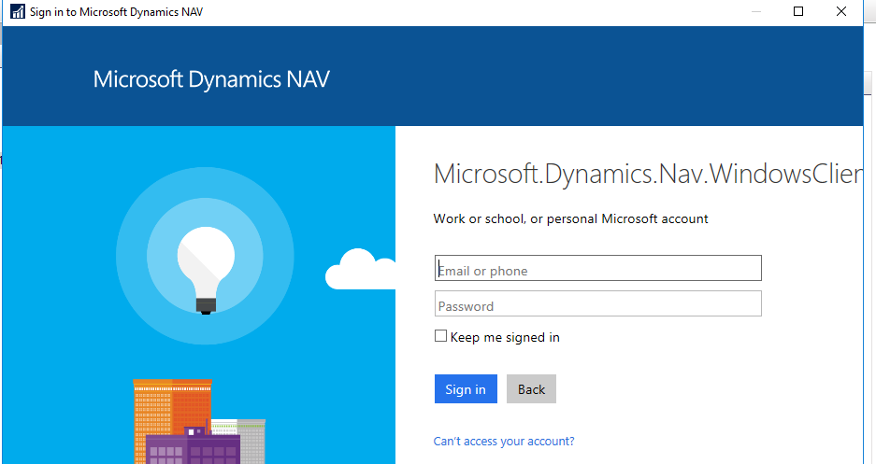
Task: Click the "Work or school" account text
Action: coord(570,218)
